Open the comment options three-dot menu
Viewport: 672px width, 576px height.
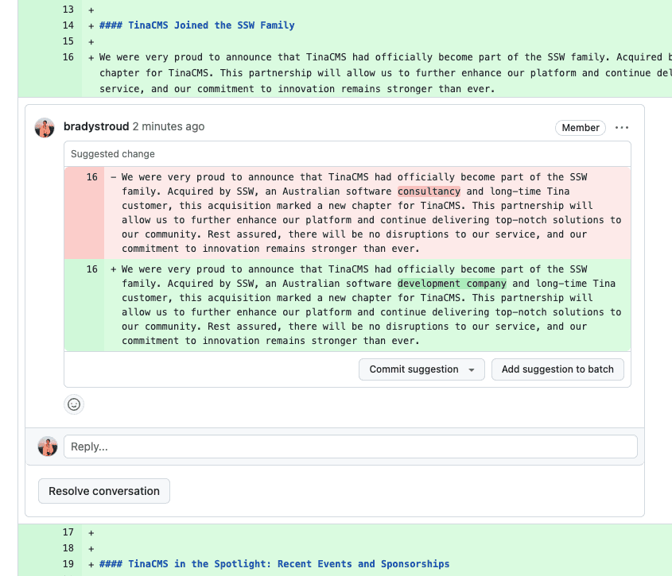[622, 127]
